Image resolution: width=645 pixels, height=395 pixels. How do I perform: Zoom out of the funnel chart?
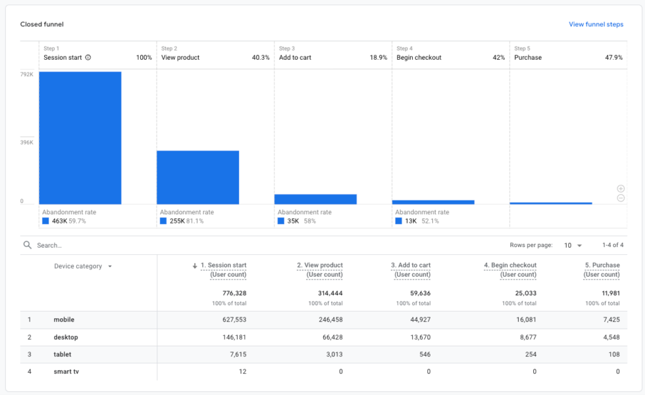(621, 198)
